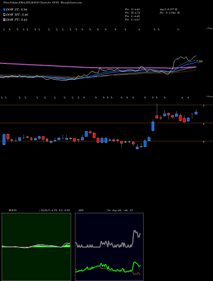Click the 'MACD:' panel heading
213x281 pixels.
[x=13, y=210]
